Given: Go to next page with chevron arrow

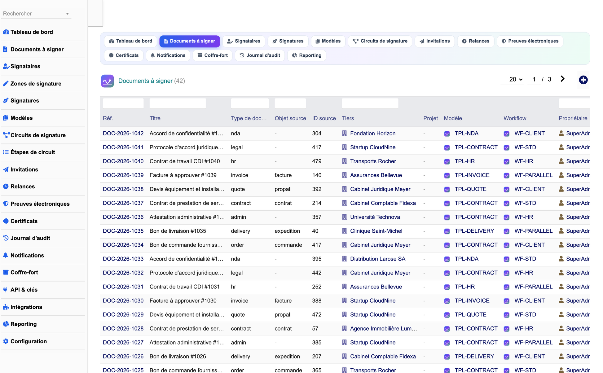Looking at the screenshot, I should point(563,79).
